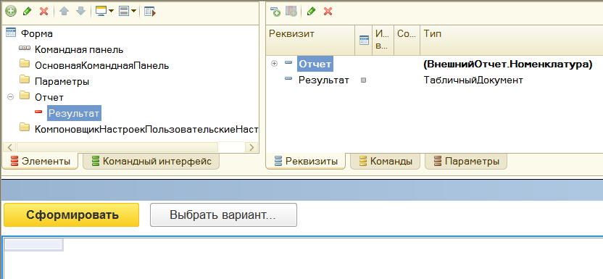
Task: Select the Форма root tree node
Action: [x=37, y=33]
